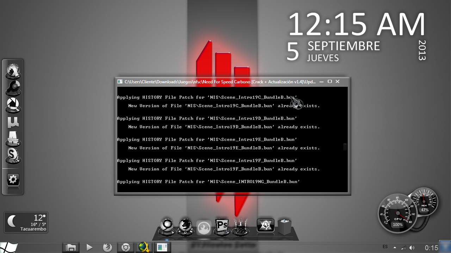Launch the vinyl record app in left dock
This screenshot has width=451, height=253.
click(x=13, y=88)
